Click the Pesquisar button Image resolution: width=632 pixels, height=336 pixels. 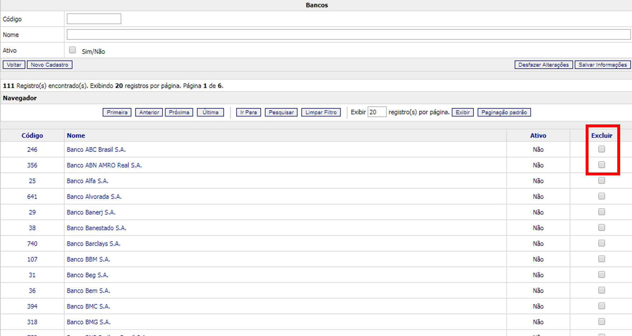coord(281,113)
